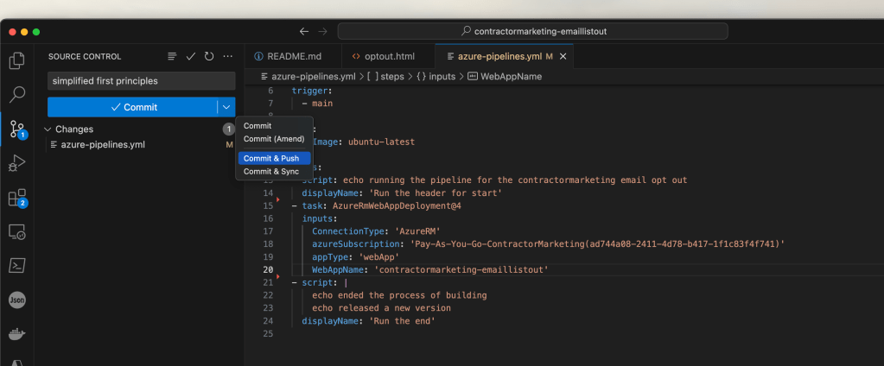This screenshot has height=366, width=884.
Task: Open the Search view in activity bar
Action: click(17, 95)
